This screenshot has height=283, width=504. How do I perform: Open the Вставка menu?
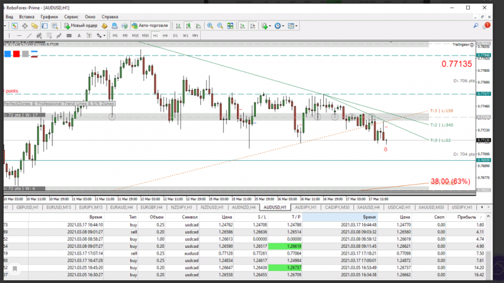coord(26,17)
